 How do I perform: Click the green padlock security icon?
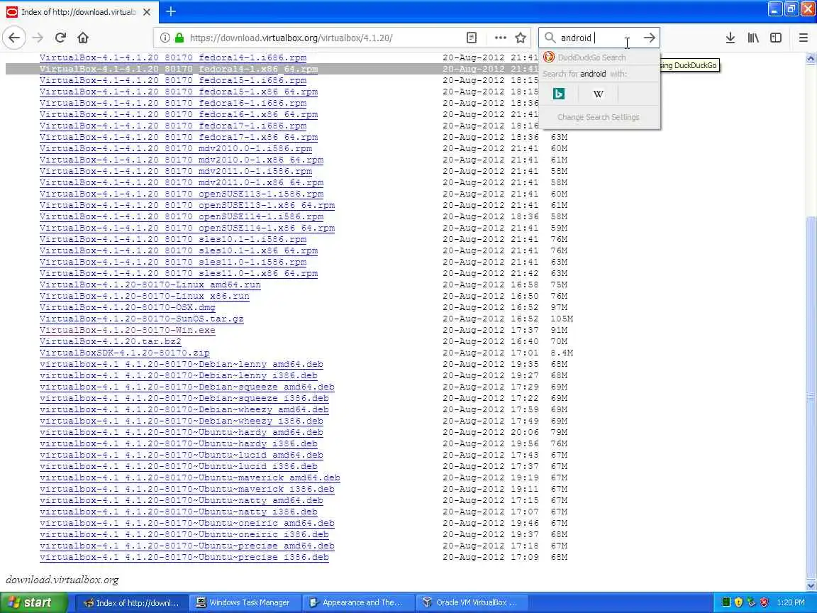[x=179, y=38]
